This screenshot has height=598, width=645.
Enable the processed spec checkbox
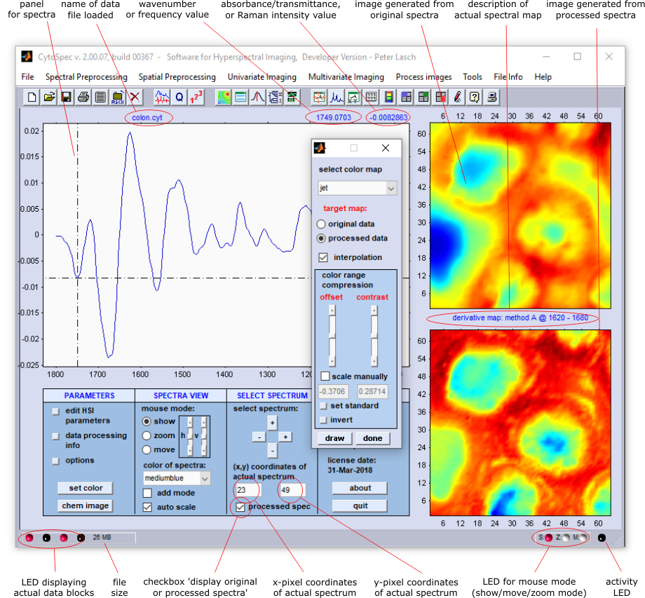[240, 506]
